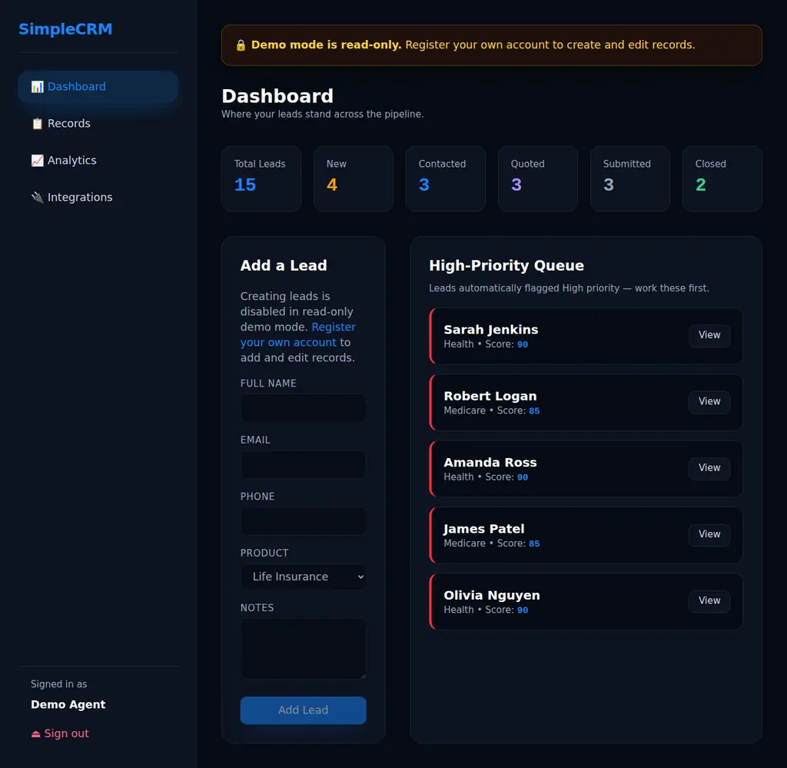Follow the Register your own account link
This screenshot has height=768, width=787.
click(x=298, y=335)
